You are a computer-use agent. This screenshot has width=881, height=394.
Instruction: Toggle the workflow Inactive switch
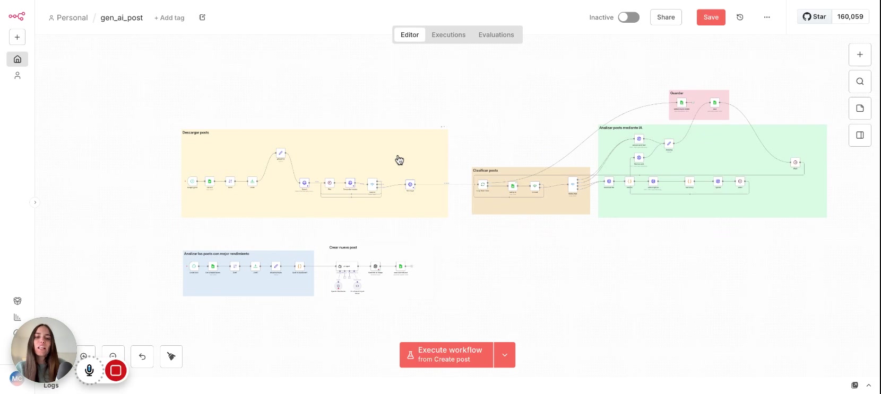(x=628, y=17)
